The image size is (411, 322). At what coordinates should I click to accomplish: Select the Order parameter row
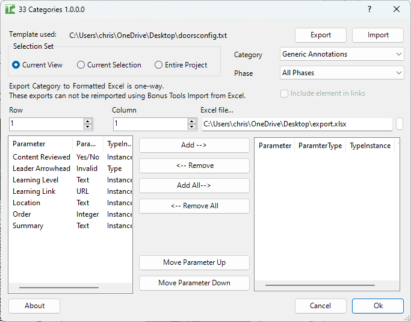click(71, 214)
